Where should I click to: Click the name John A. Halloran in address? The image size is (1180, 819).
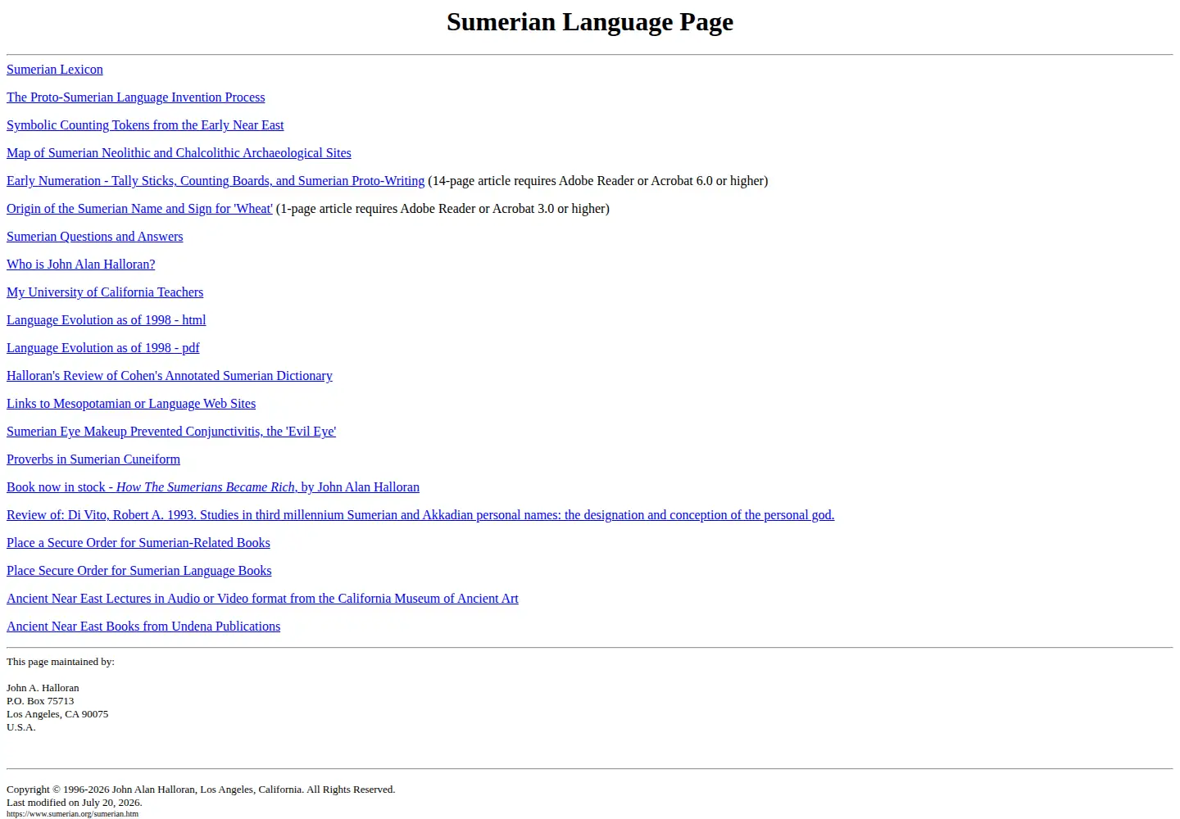point(43,688)
